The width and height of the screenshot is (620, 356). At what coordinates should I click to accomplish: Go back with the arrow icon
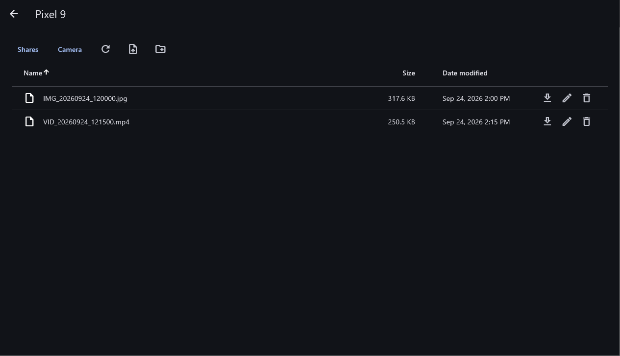(x=14, y=14)
